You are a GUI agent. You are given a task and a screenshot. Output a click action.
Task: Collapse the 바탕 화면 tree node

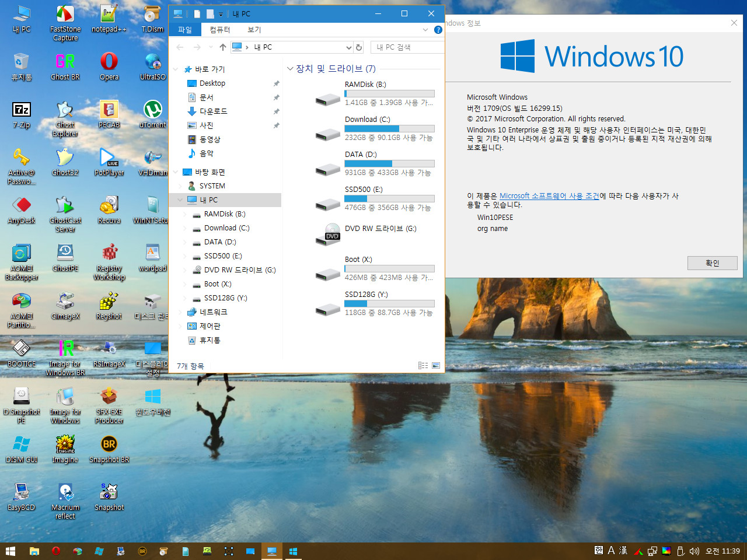pyautogui.click(x=176, y=172)
